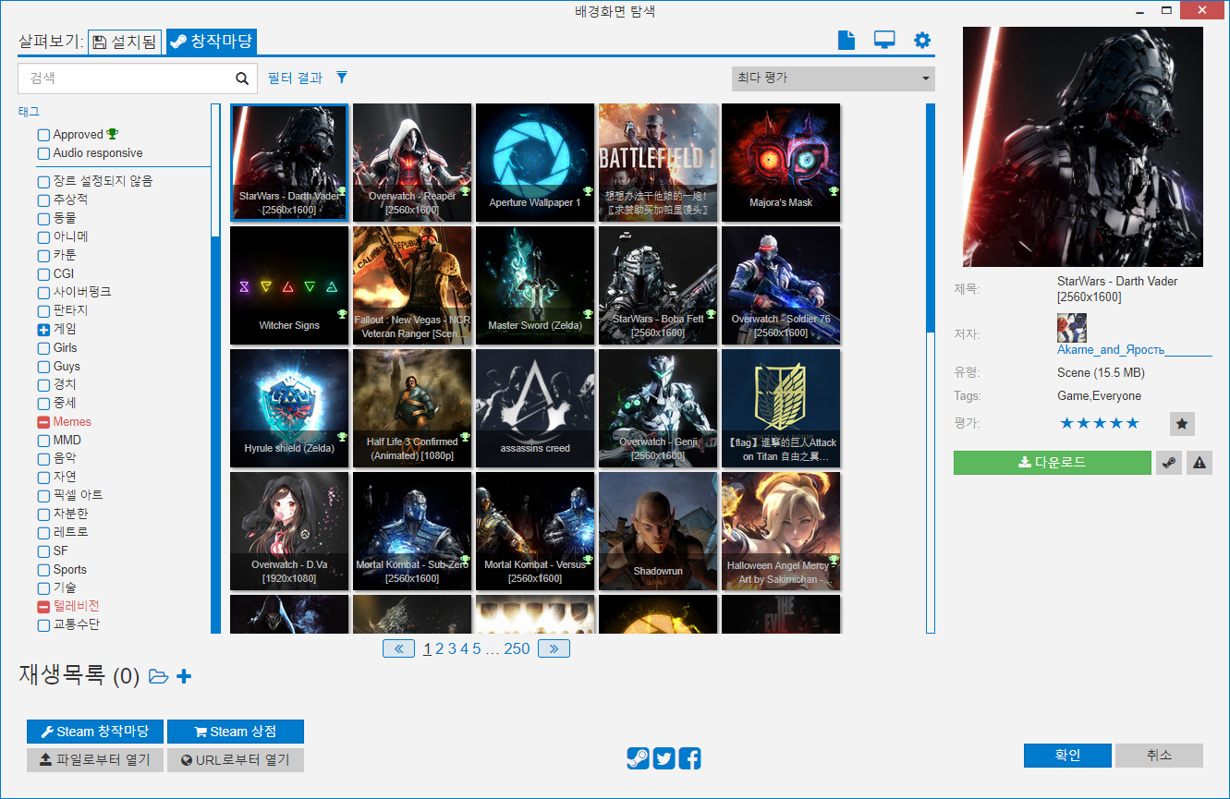Check the 사이버펑크 tag checkbox
This screenshot has height=799, width=1230.
point(43,292)
